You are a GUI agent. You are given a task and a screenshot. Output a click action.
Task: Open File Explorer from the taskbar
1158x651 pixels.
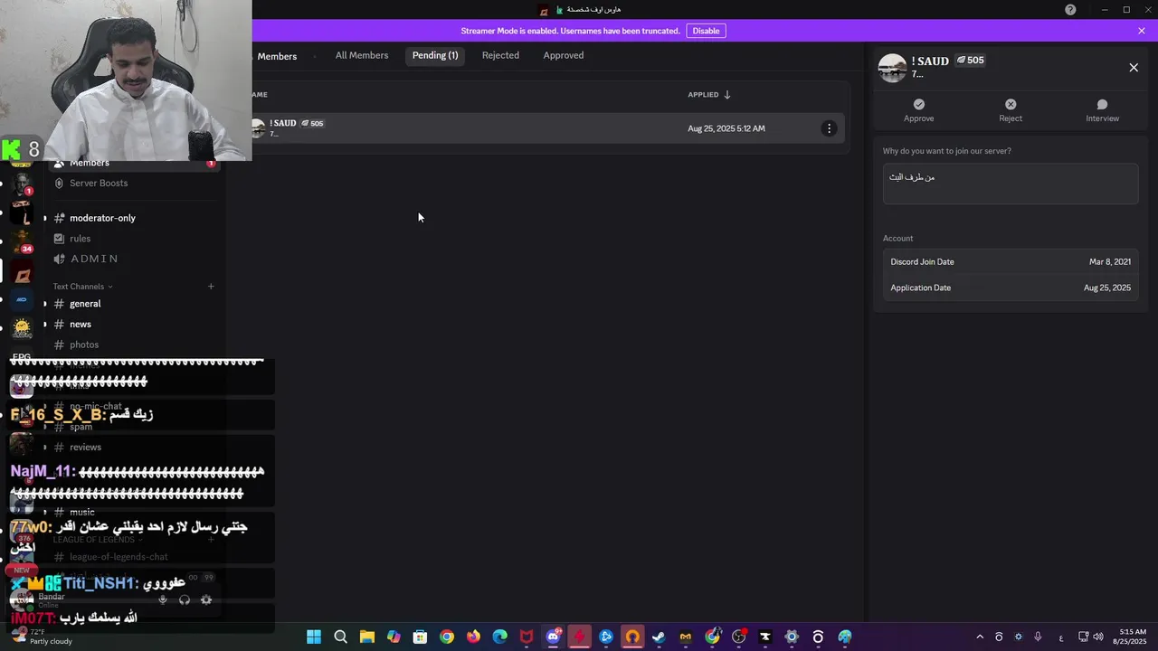tap(366, 637)
